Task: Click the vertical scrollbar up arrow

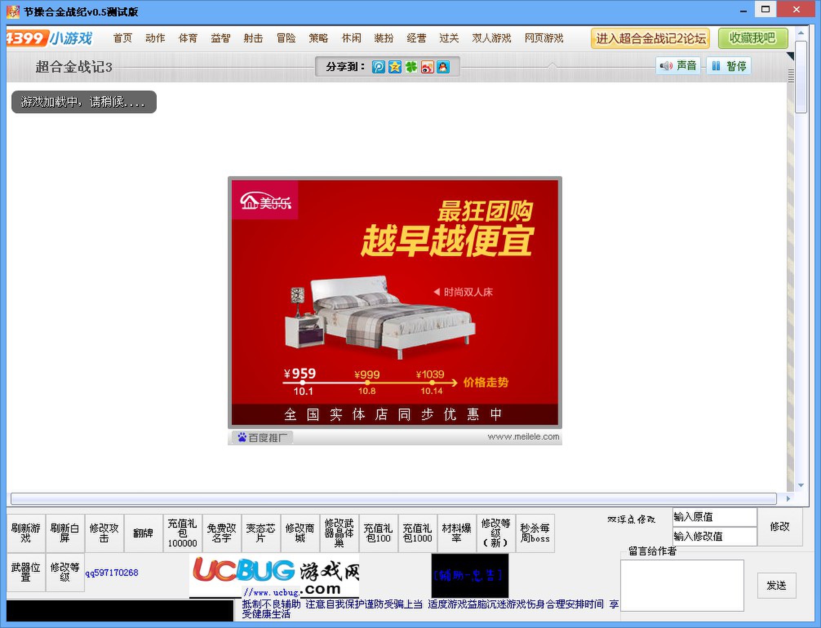Action: 801,33
